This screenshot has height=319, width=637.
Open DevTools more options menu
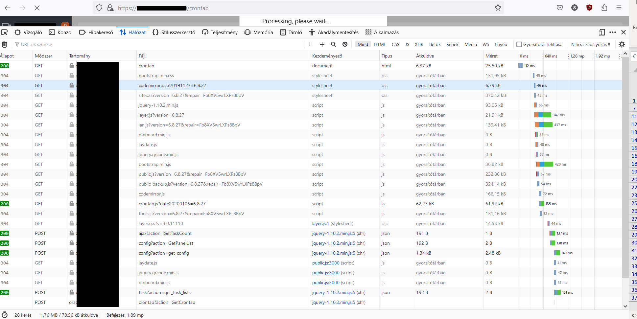(612, 32)
